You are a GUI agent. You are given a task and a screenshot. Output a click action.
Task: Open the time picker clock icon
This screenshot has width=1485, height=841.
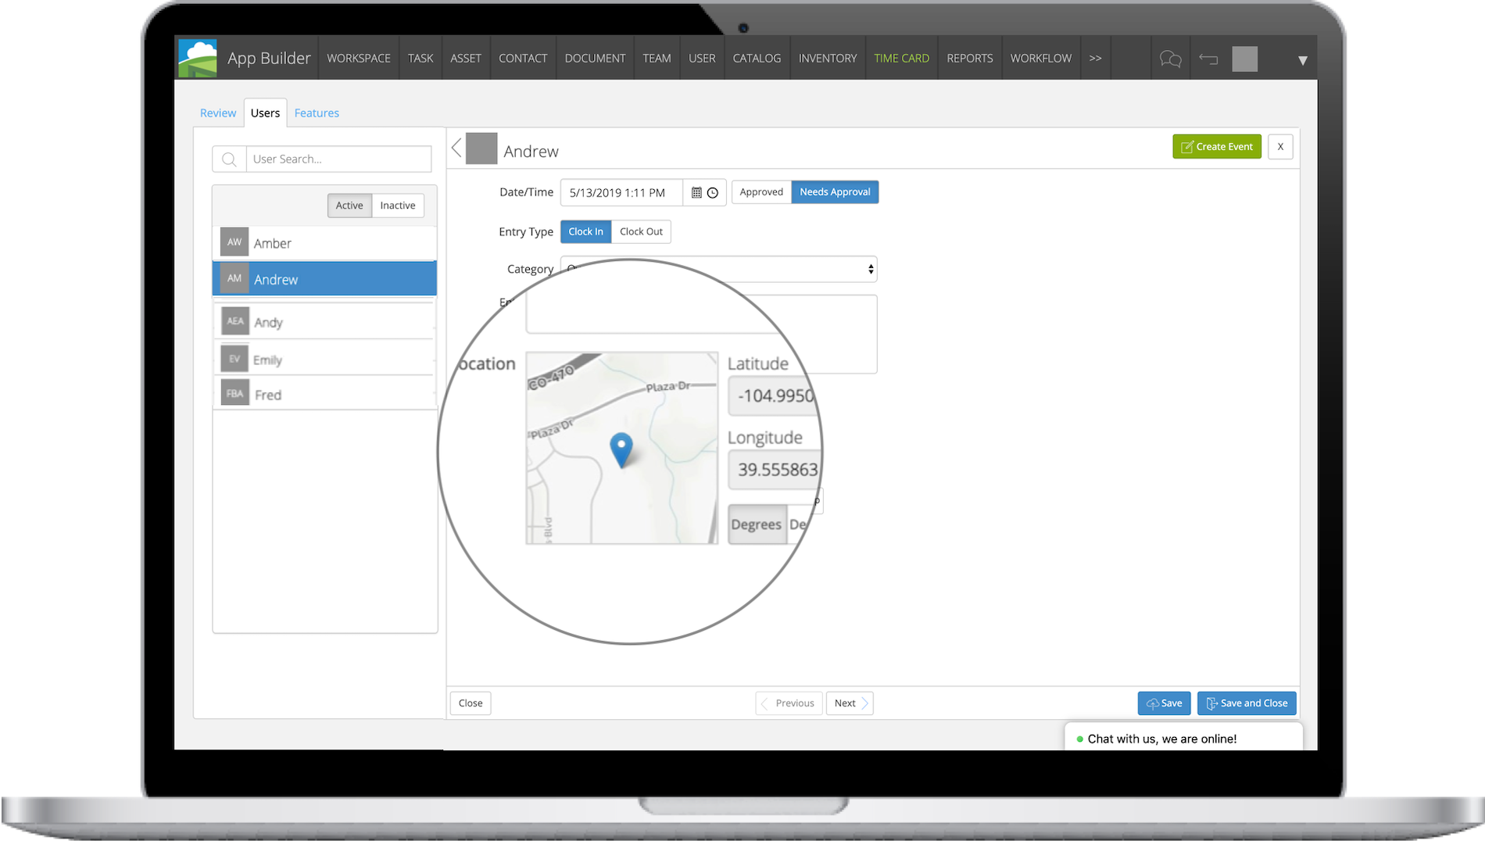point(714,192)
